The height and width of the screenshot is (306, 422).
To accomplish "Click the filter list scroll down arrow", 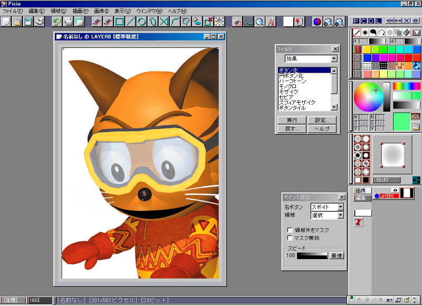I will point(334,107).
